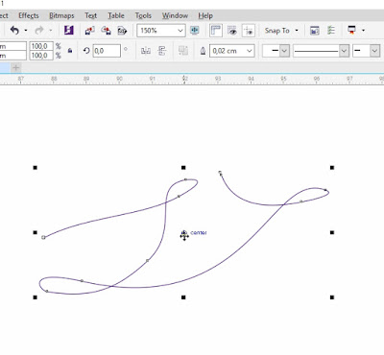This screenshot has height=355, width=384.
Task: Click the green tree-list docker icon
Action: 331,31
